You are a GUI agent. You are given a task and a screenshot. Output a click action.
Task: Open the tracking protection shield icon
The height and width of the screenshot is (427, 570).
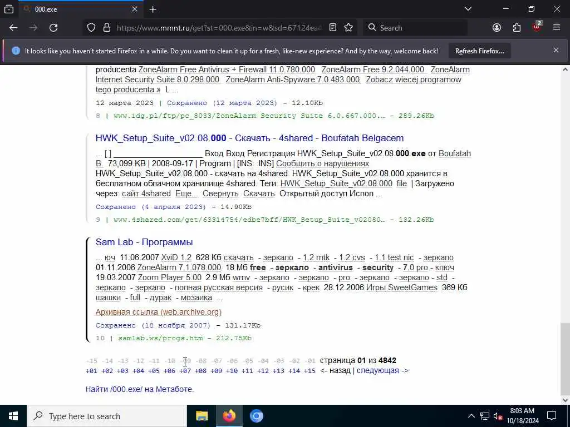(91, 28)
